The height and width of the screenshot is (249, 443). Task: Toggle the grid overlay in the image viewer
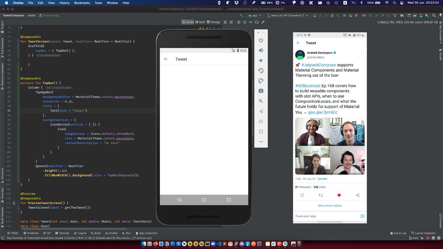pos(231,22)
